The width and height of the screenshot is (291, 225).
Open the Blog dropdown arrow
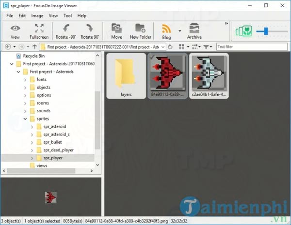tap(180, 31)
